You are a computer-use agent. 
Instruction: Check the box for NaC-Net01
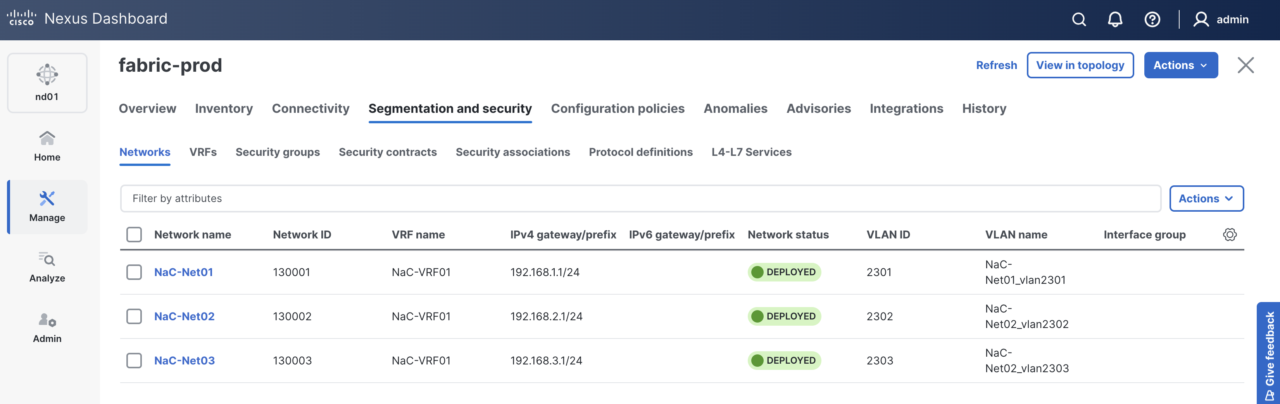click(x=134, y=272)
